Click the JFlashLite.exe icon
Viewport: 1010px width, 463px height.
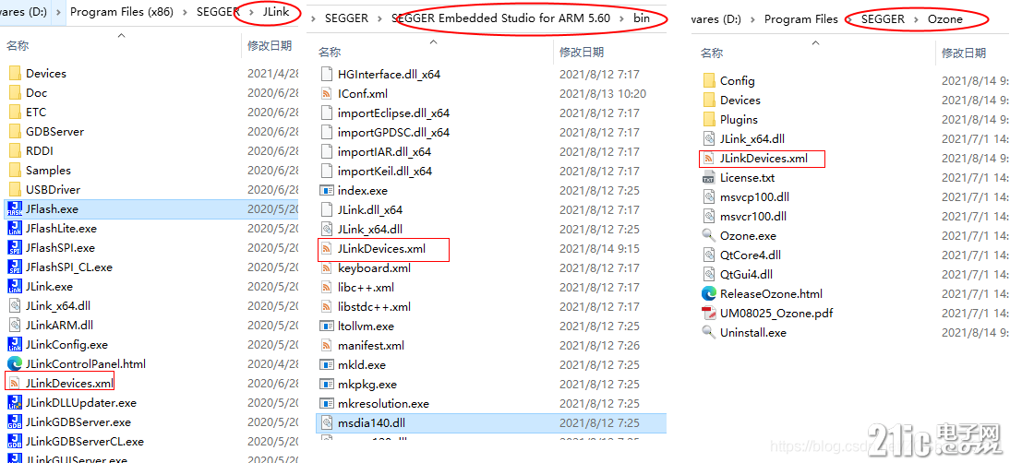pyautogui.click(x=14, y=229)
